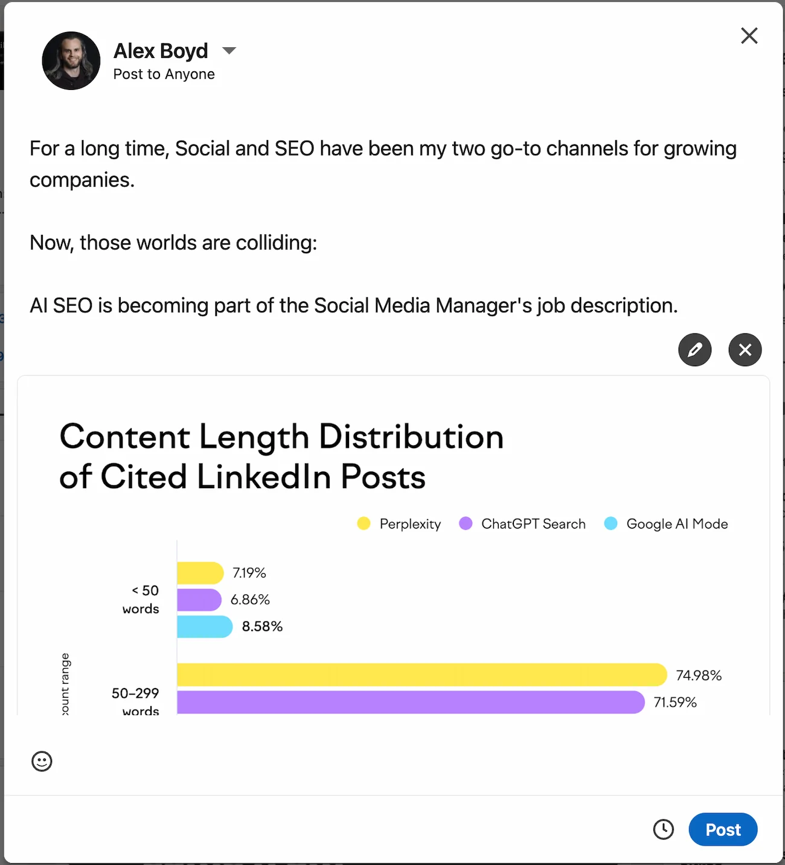The height and width of the screenshot is (865, 785).
Task: Close the post composer dialog
Action: tap(749, 36)
